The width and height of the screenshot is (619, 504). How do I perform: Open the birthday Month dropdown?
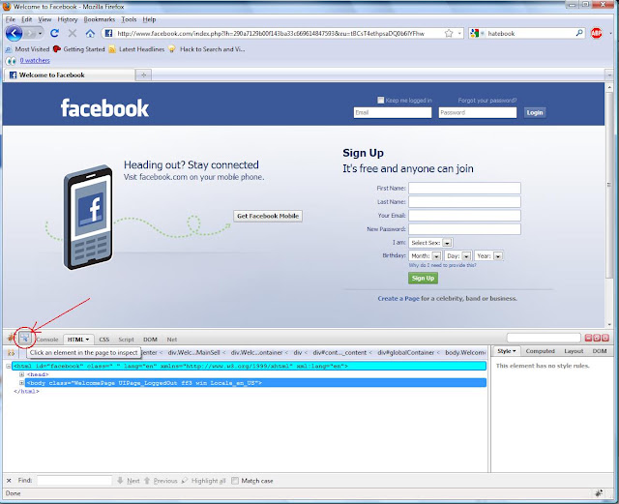425,256
